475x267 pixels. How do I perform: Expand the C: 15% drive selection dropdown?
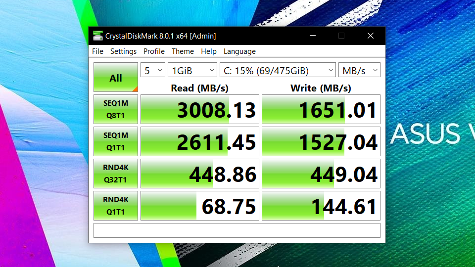point(278,70)
